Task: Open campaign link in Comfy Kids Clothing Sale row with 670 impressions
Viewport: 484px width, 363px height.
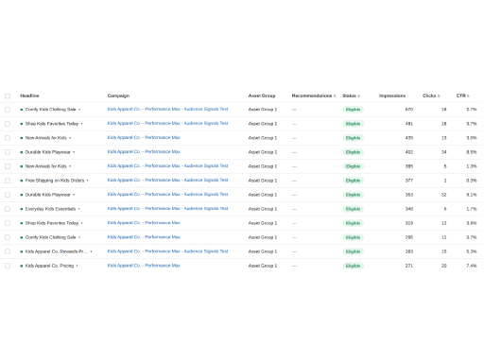Action: (x=167, y=109)
